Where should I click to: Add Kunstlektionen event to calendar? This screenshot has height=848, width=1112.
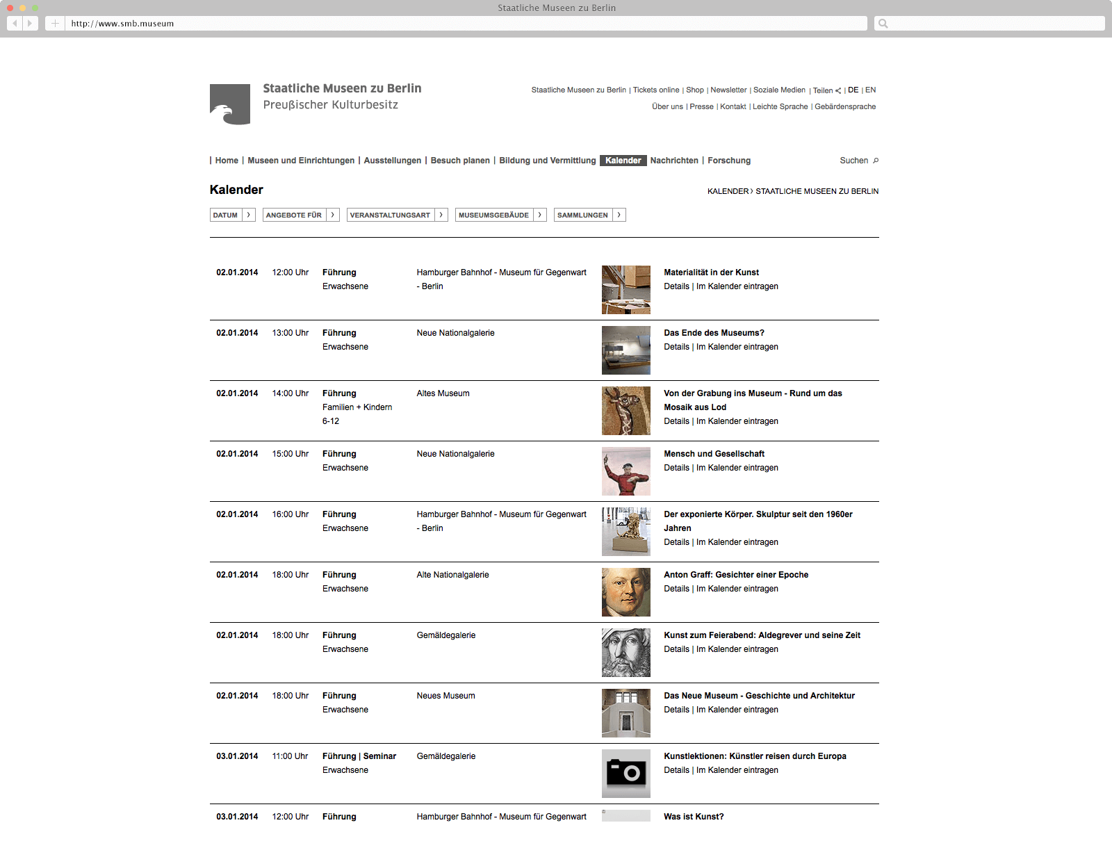[737, 770]
